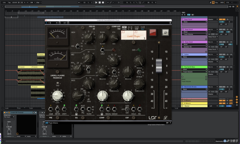Screen dimensions: 240x144
Task: Toggle the compressor LIMIT switch
Action: pos(102,50)
